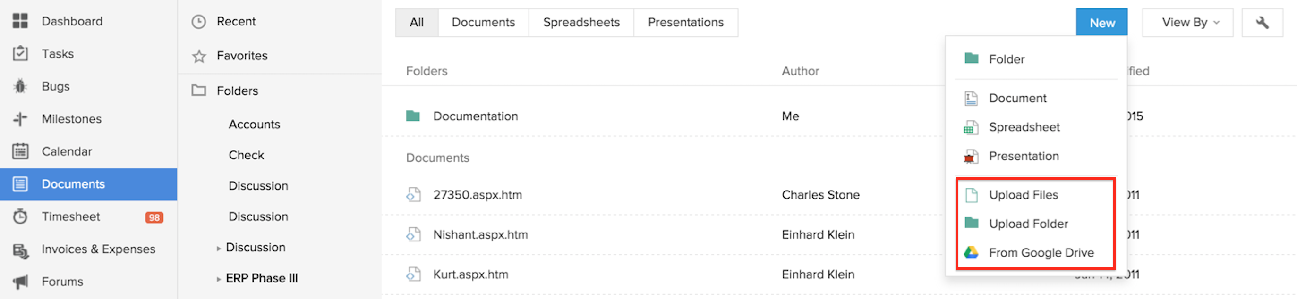The height and width of the screenshot is (299, 1297).
Task: Expand the ERP Phase III folder
Action: point(219,279)
